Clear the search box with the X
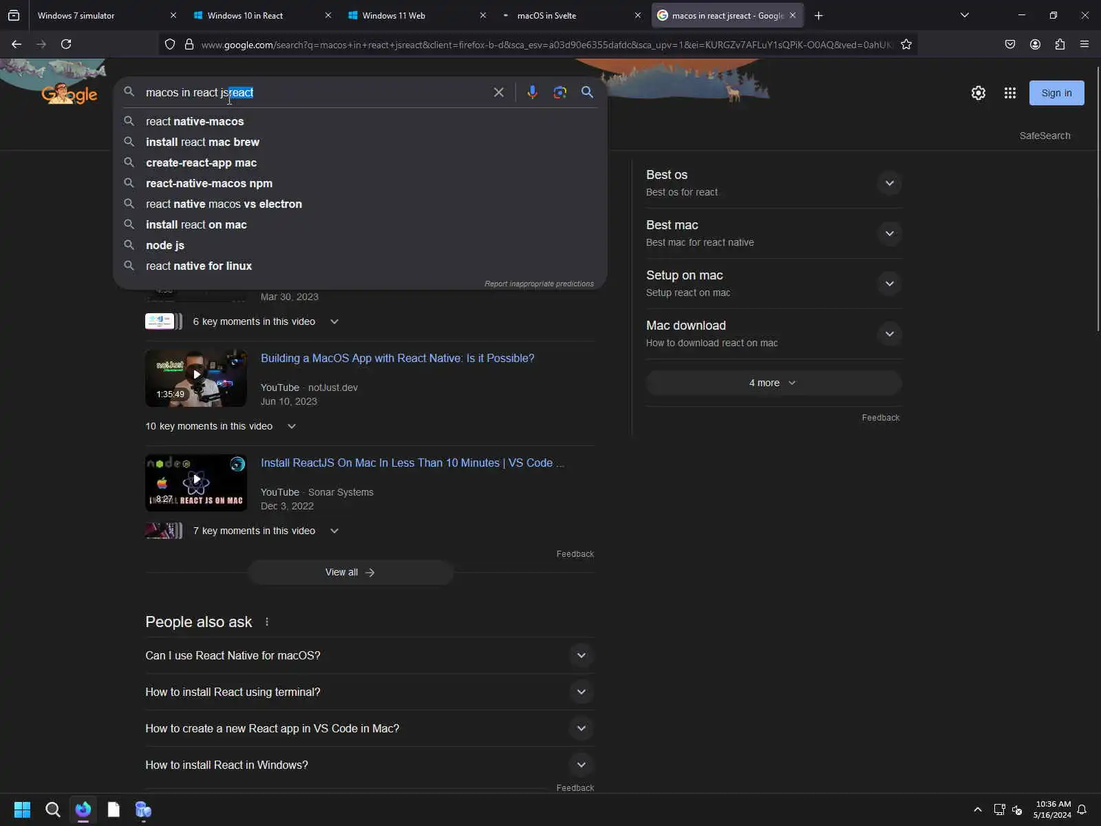This screenshot has height=826, width=1101. click(499, 92)
